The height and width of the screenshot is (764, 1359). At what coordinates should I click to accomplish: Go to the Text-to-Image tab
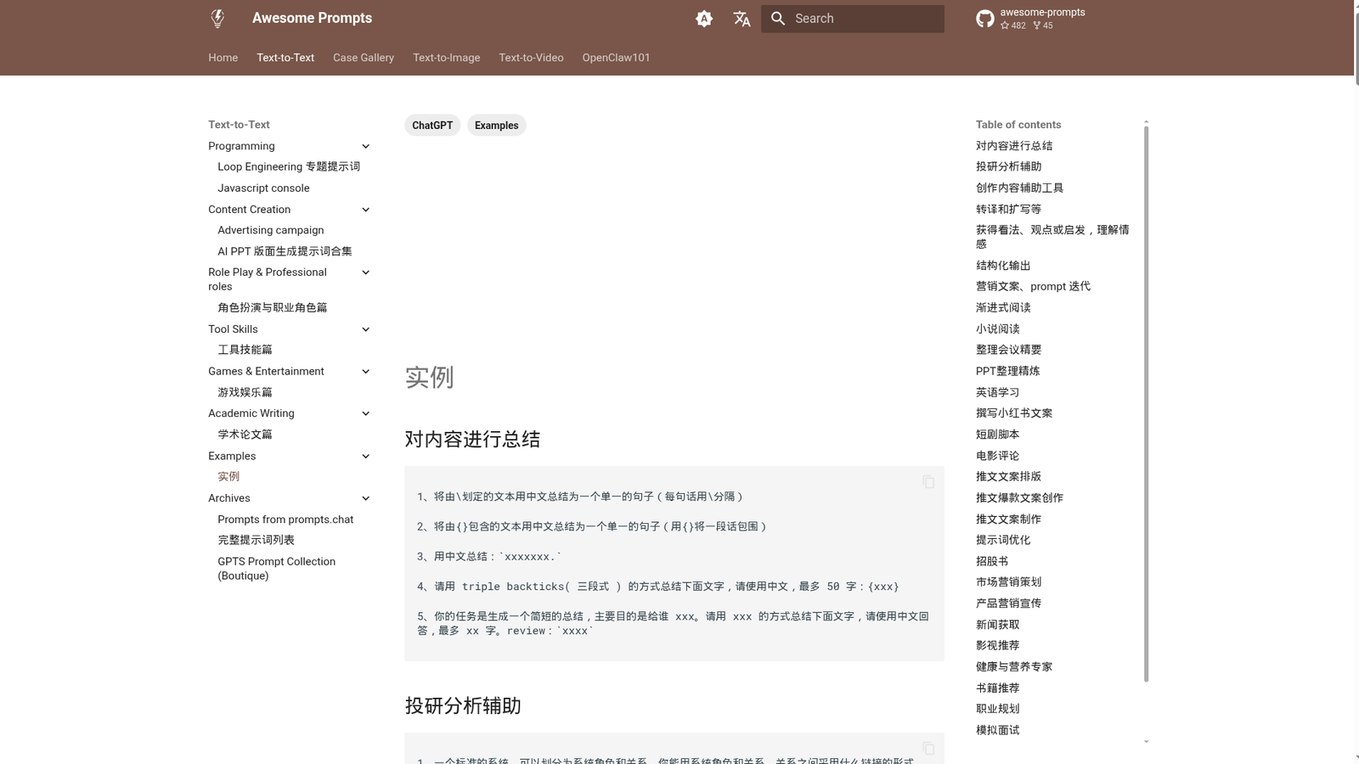pyautogui.click(x=447, y=58)
